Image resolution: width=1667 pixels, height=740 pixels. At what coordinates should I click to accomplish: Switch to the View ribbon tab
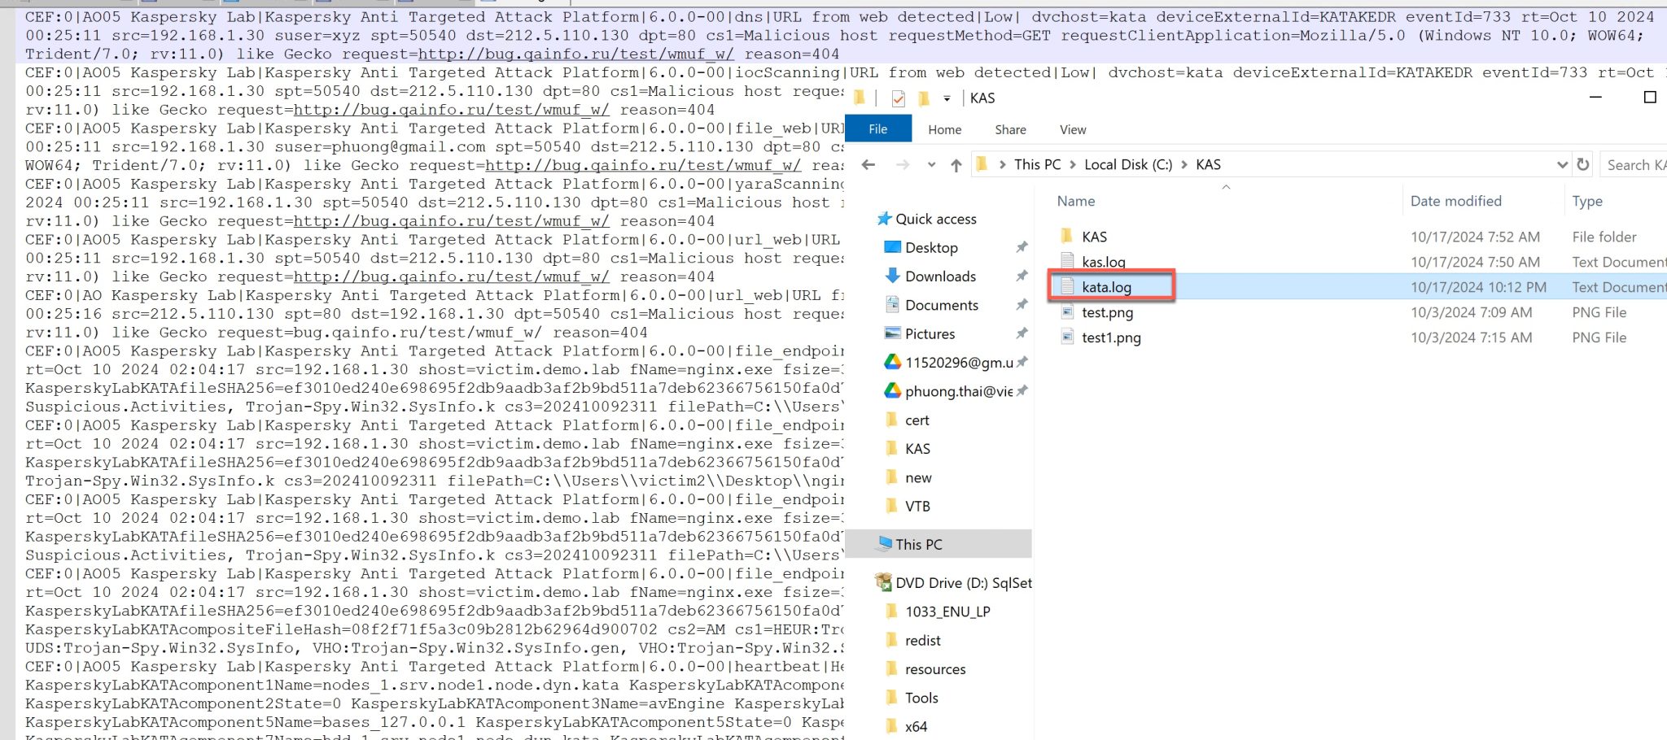tap(1072, 129)
